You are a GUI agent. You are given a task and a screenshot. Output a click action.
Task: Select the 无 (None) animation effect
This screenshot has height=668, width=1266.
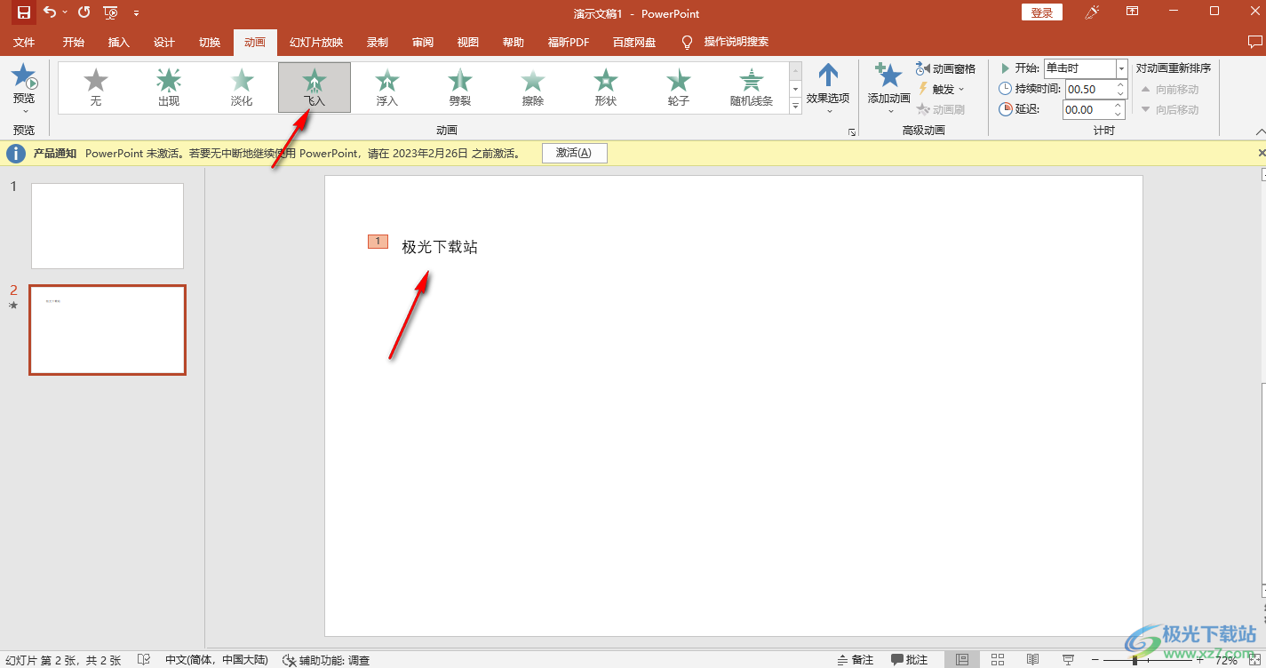pos(96,88)
